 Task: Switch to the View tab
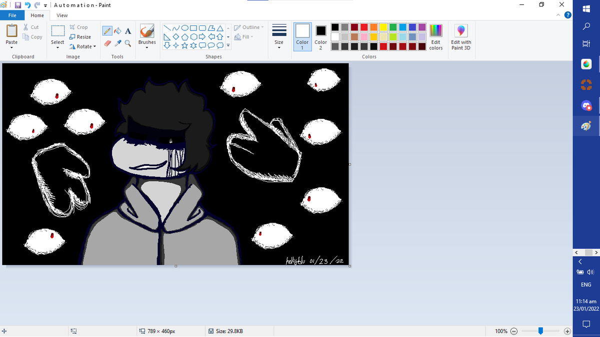pos(62,15)
